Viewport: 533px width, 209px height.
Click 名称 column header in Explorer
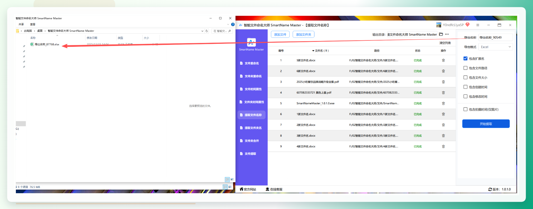33,38
